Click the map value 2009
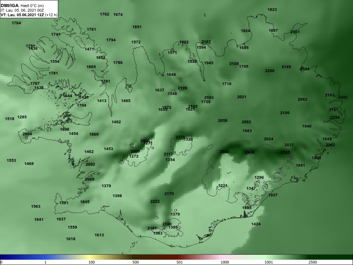Image resolution: width=353 pixels, height=265 pixels. pos(90,179)
